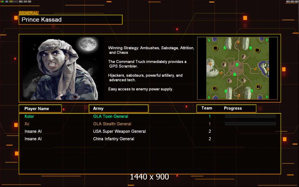
Task: Click the Player Name column header
Action: pyautogui.click(x=40, y=108)
